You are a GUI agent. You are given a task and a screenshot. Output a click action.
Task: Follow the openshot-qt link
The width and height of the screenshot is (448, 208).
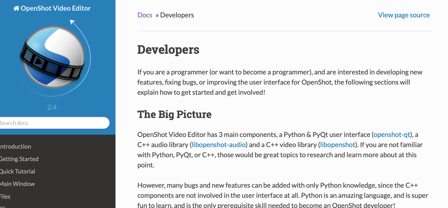[x=392, y=135]
